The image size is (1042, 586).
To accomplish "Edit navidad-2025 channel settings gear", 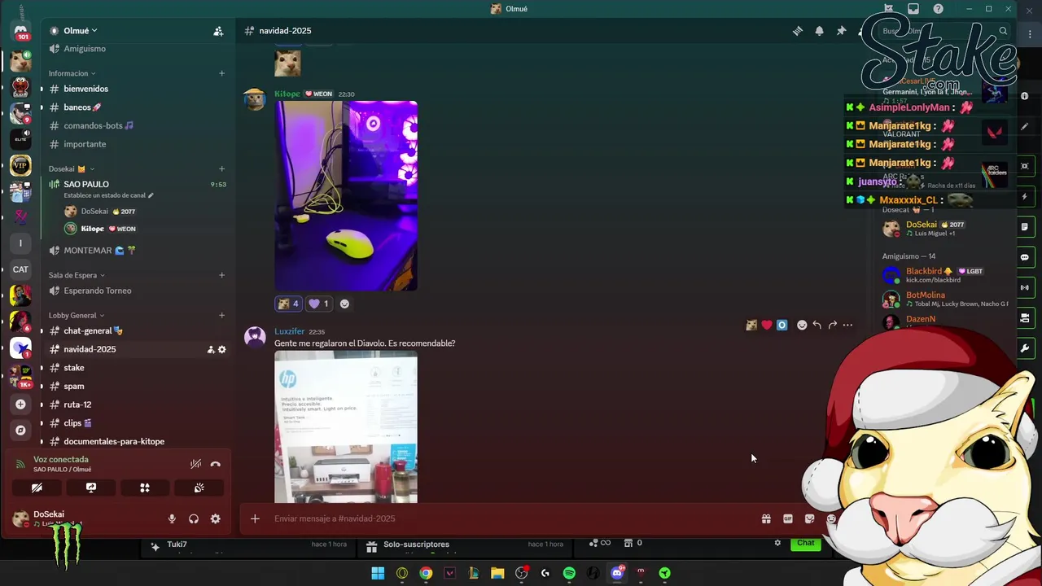I will [x=221, y=349].
